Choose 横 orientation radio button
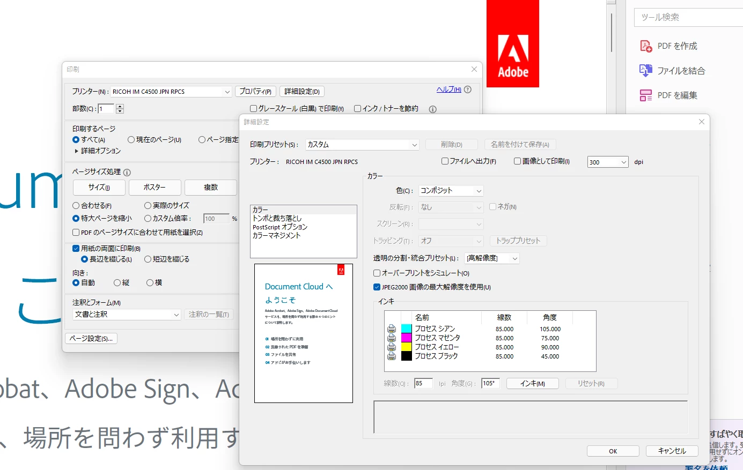 [150, 283]
